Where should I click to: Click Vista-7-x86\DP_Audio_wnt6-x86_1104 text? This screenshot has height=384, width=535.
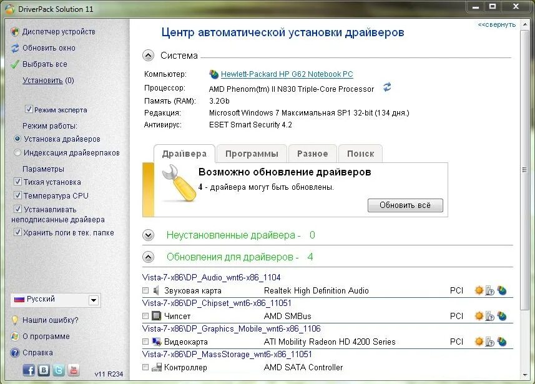(x=211, y=277)
